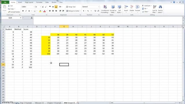Click the Cut button

click(10, 6)
